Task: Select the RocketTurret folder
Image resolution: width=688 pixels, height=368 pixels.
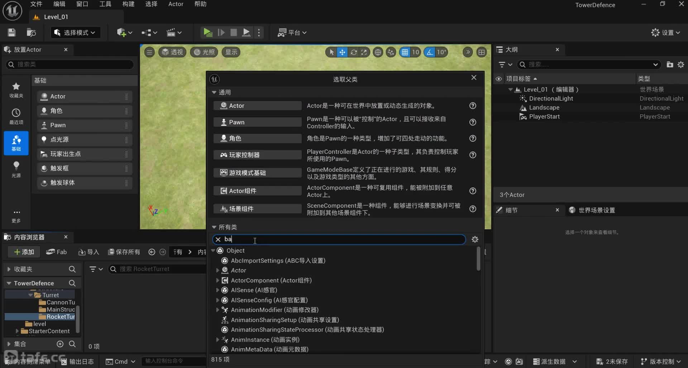Action: [60, 317]
